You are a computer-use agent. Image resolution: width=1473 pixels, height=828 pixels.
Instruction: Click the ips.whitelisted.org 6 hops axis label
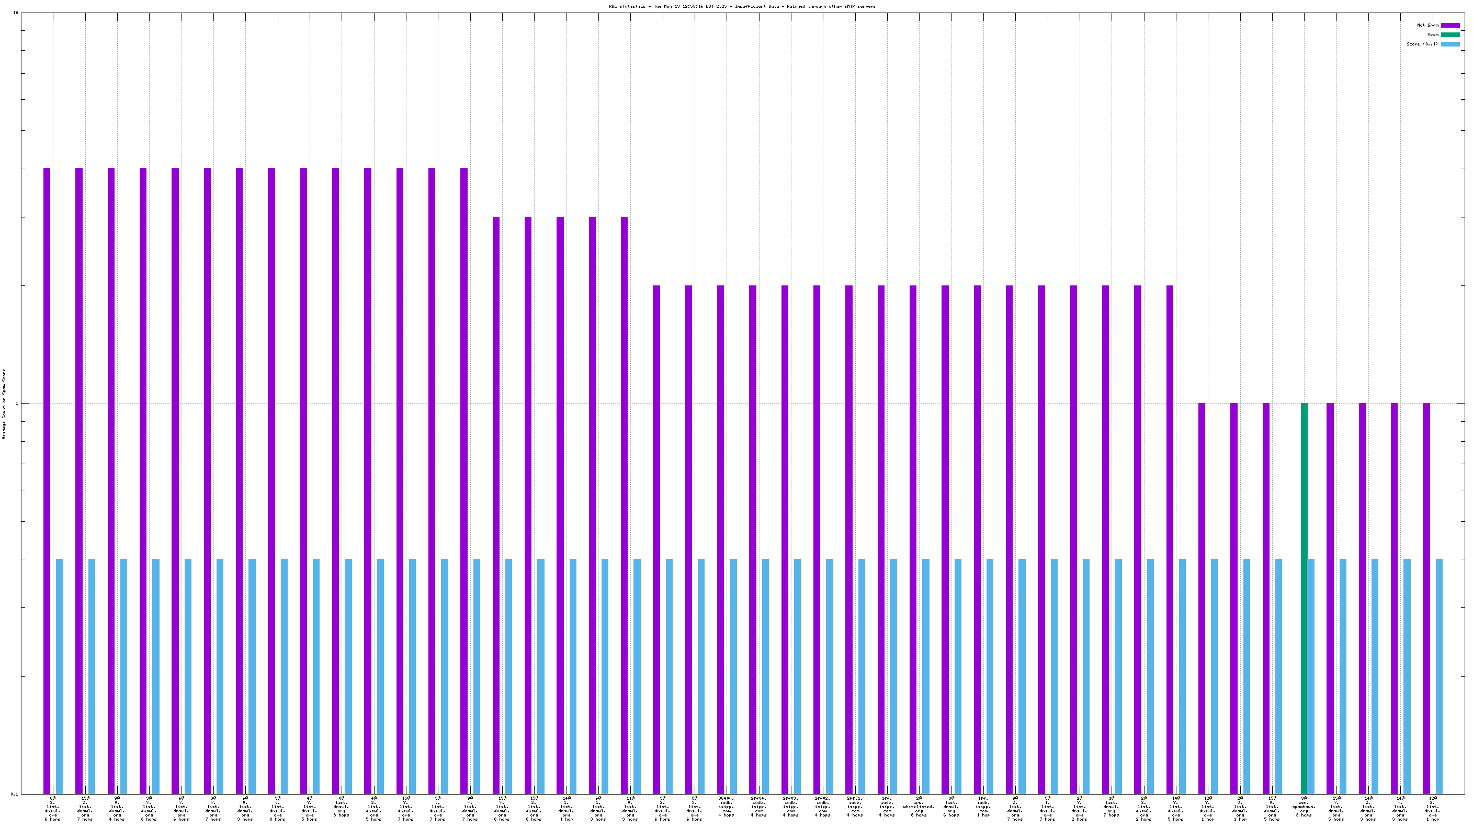click(919, 806)
